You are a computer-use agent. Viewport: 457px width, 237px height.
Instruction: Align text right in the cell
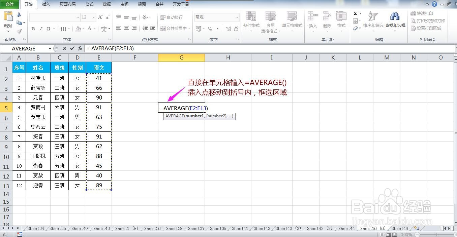pyautogui.click(x=134, y=29)
